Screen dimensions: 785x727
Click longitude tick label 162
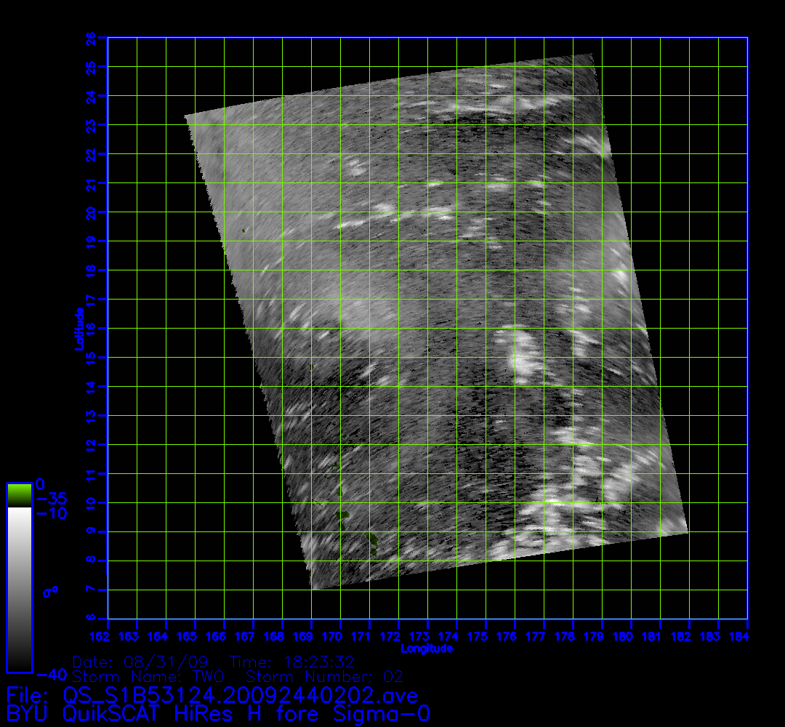pyautogui.click(x=108, y=638)
